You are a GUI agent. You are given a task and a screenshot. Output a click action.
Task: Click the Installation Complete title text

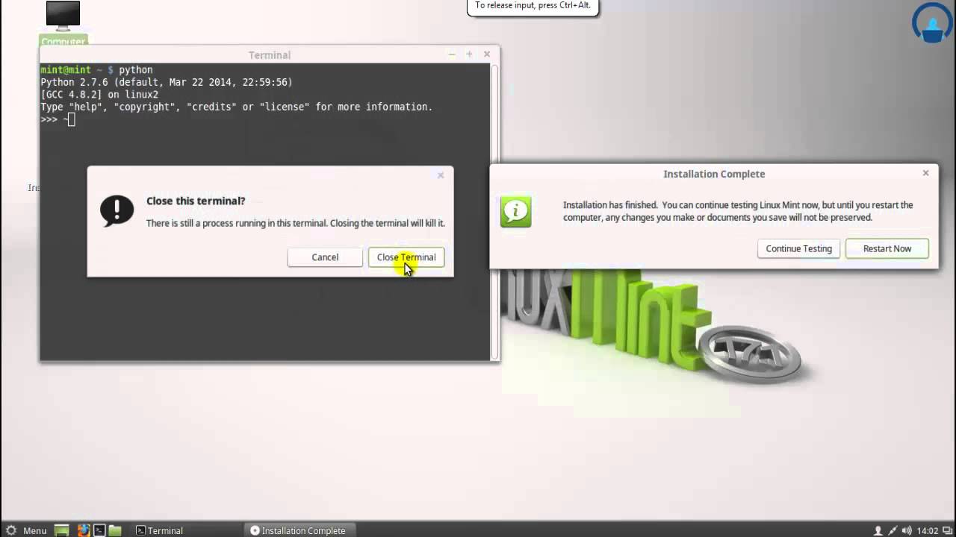(x=714, y=174)
